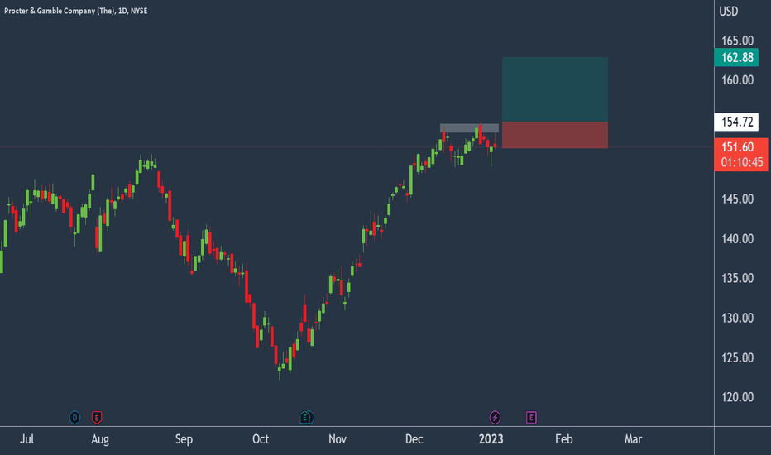Click the Procter & Gamble symbol title
The width and height of the screenshot is (771, 455).
pyautogui.click(x=76, y=11)
